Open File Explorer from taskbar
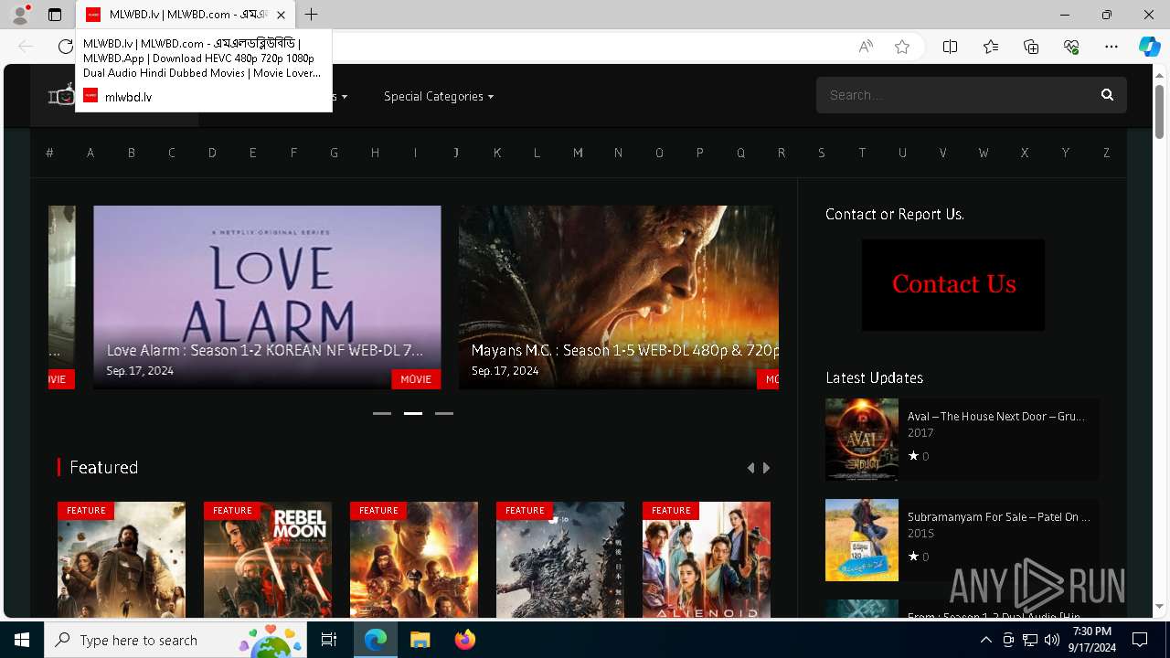Viewport: 1170px width, 658px height. 420,640
